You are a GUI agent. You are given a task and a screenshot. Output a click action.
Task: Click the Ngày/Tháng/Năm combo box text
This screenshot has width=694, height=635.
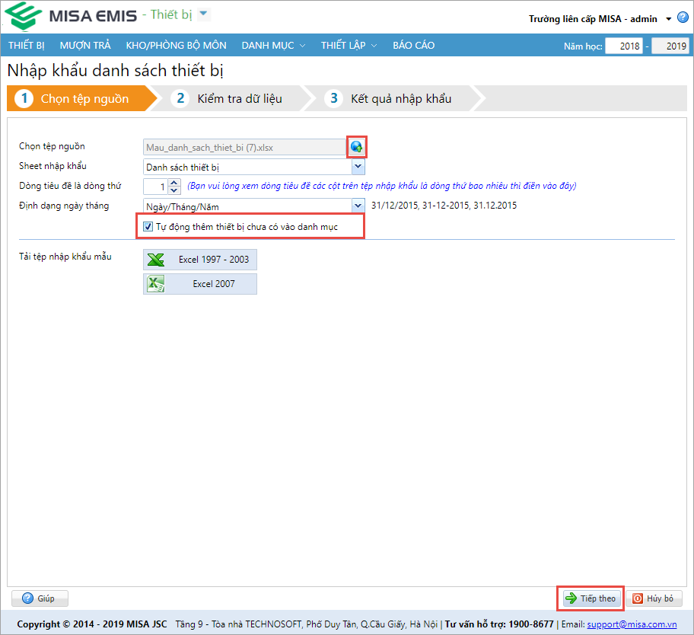click(x=247, y=206)
